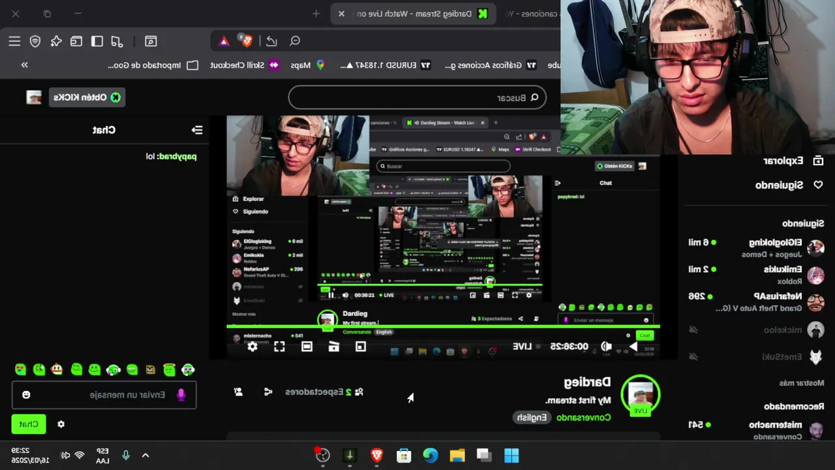
Task: Click the share page icon in address bar
Action: pos(271,41)
